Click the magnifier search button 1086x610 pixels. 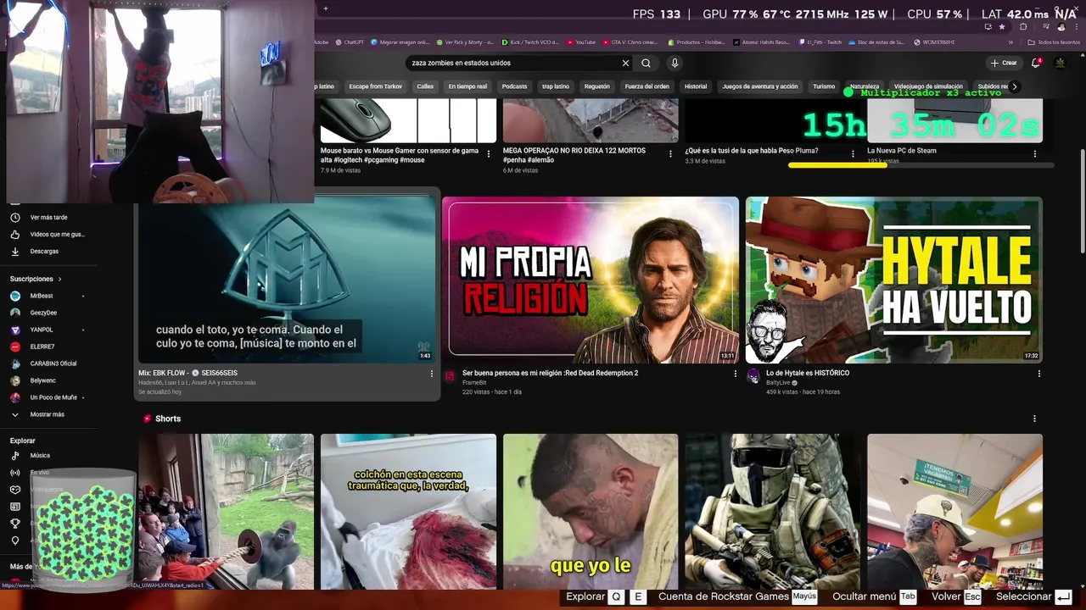(x=647, y=63)
